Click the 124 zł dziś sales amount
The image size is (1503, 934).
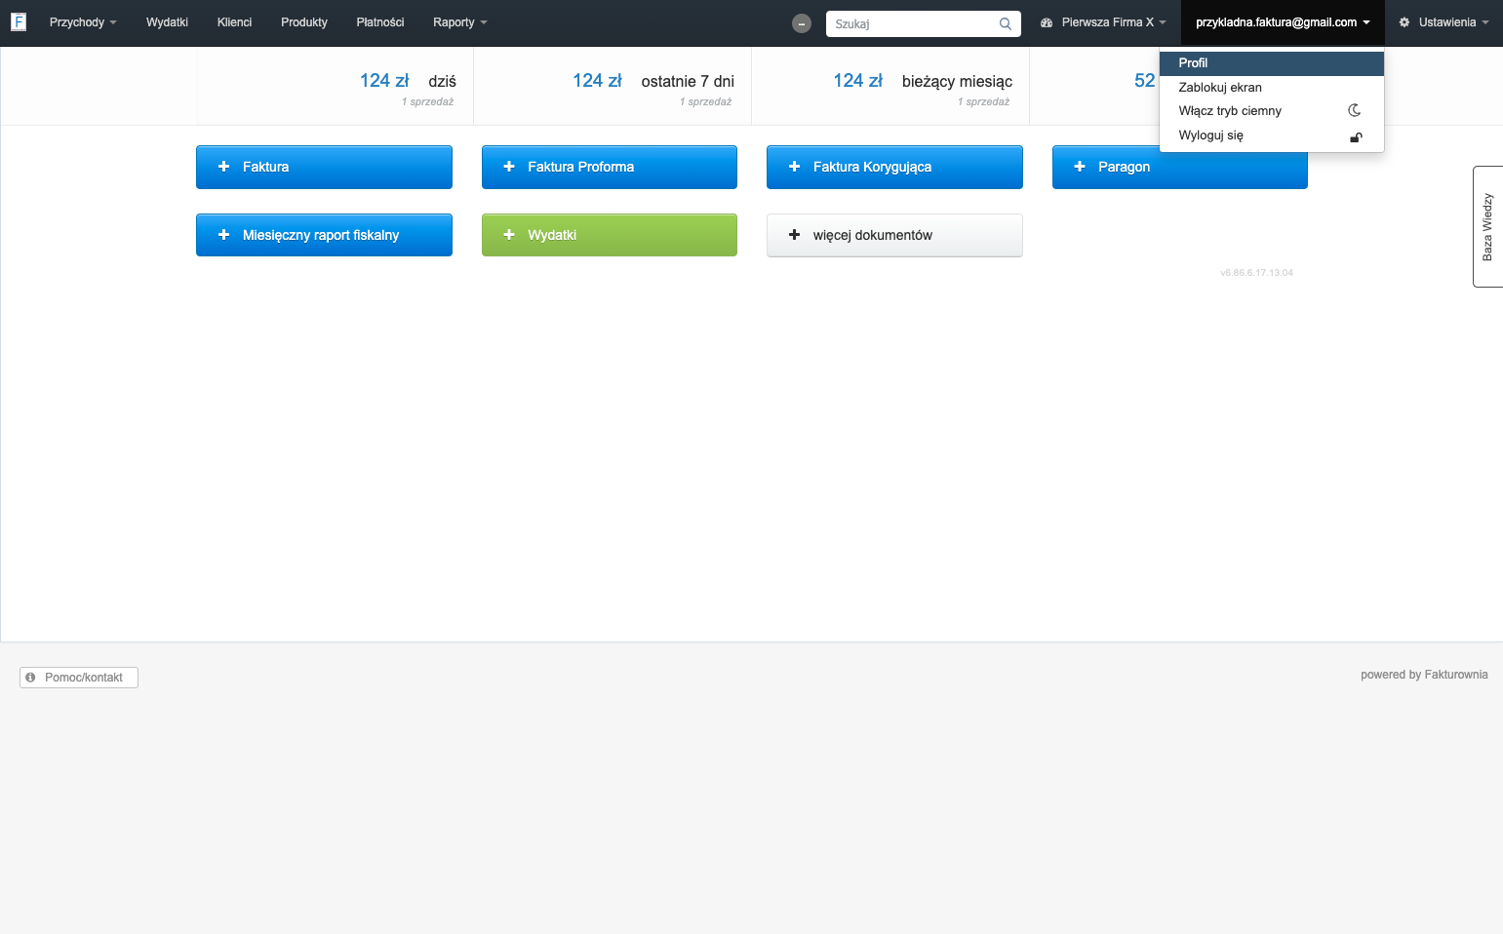pos(384,81)
